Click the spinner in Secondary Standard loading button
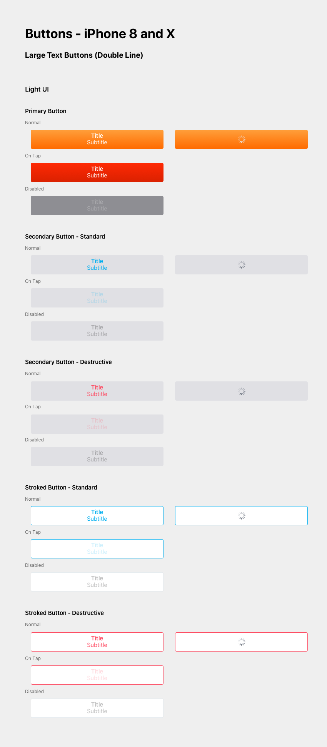The image size is (327, 747). pyautogui.click(x=242, y=265)
